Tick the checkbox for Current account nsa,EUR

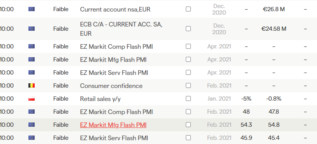188,9
